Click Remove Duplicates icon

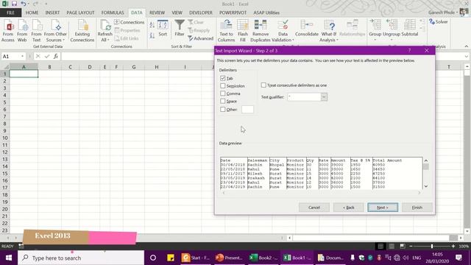[261, 25]
